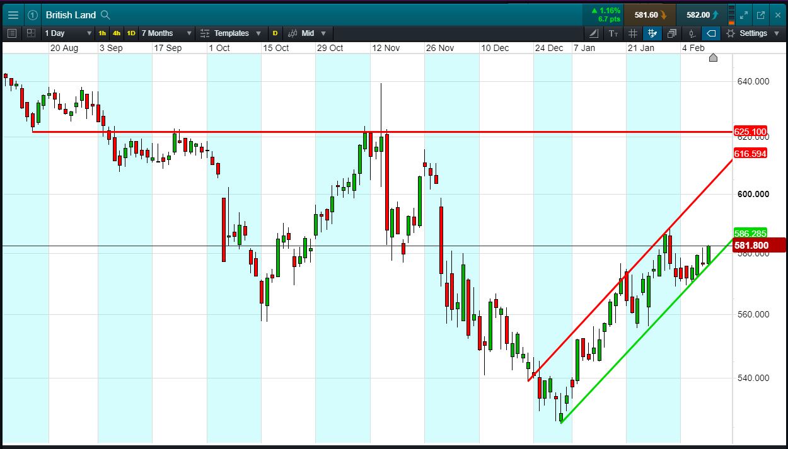Viewport: 788px width, 449px height.
Task: Toggle the highlighted grid-with-pencil drawings icon
Action: (652, 33)
